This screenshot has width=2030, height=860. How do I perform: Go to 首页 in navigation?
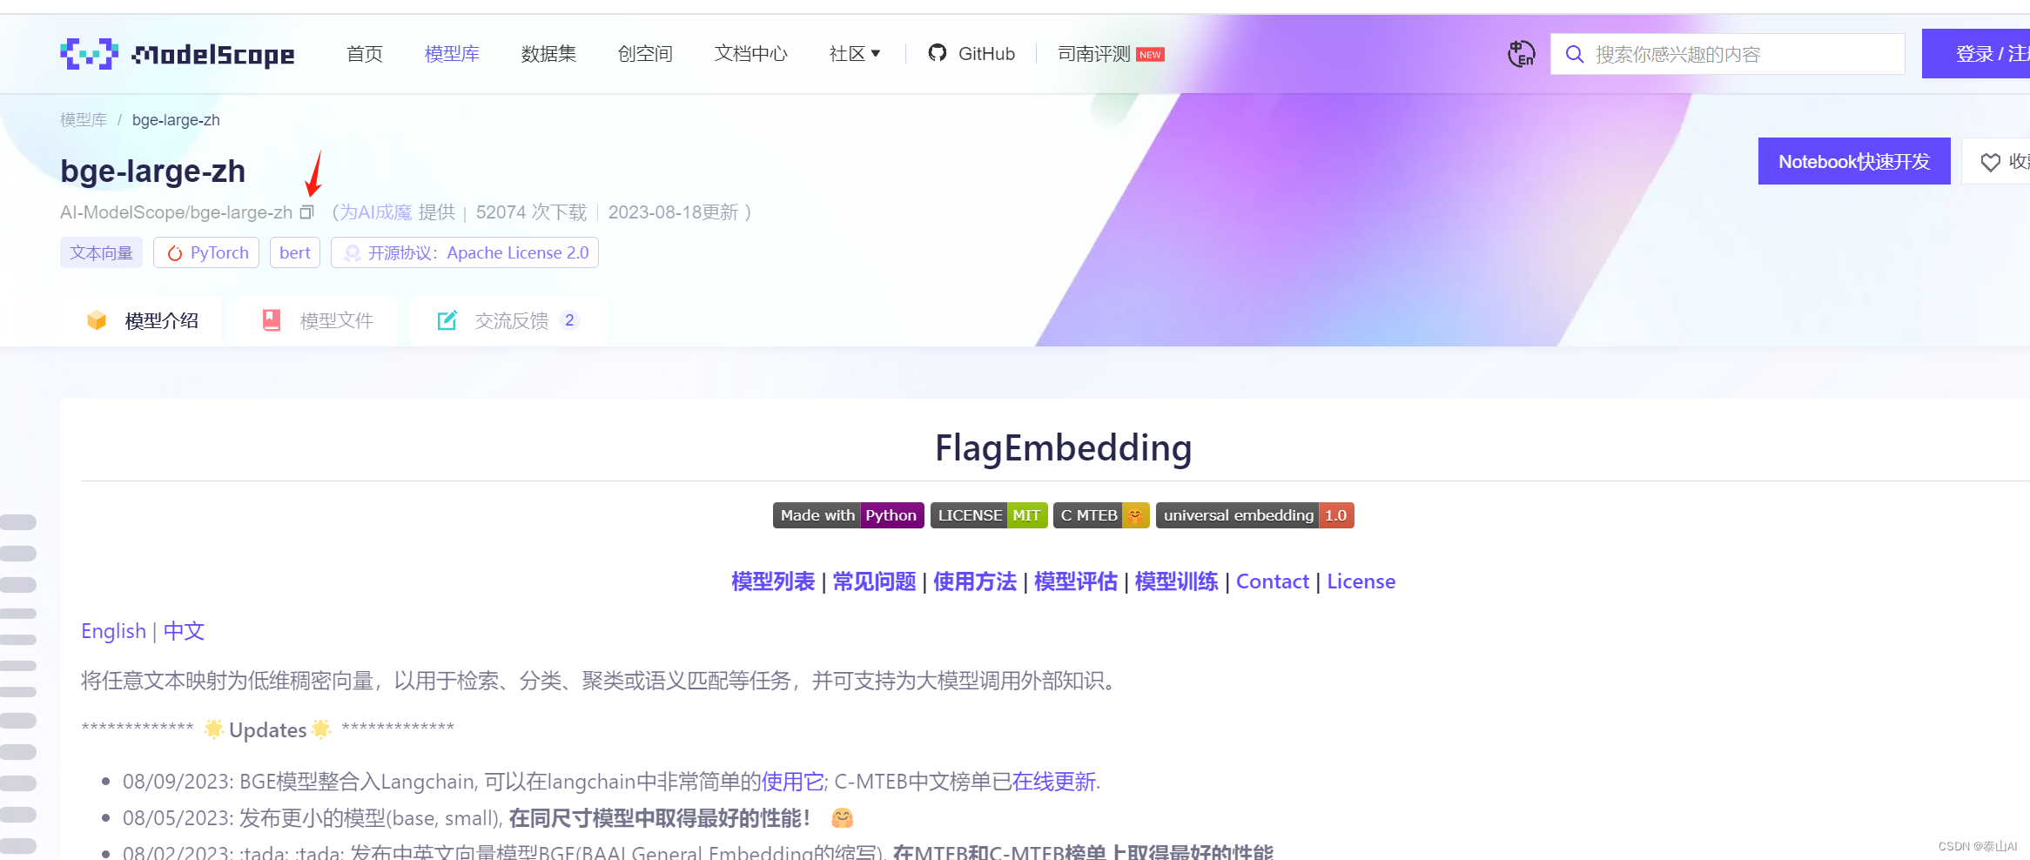364,54
